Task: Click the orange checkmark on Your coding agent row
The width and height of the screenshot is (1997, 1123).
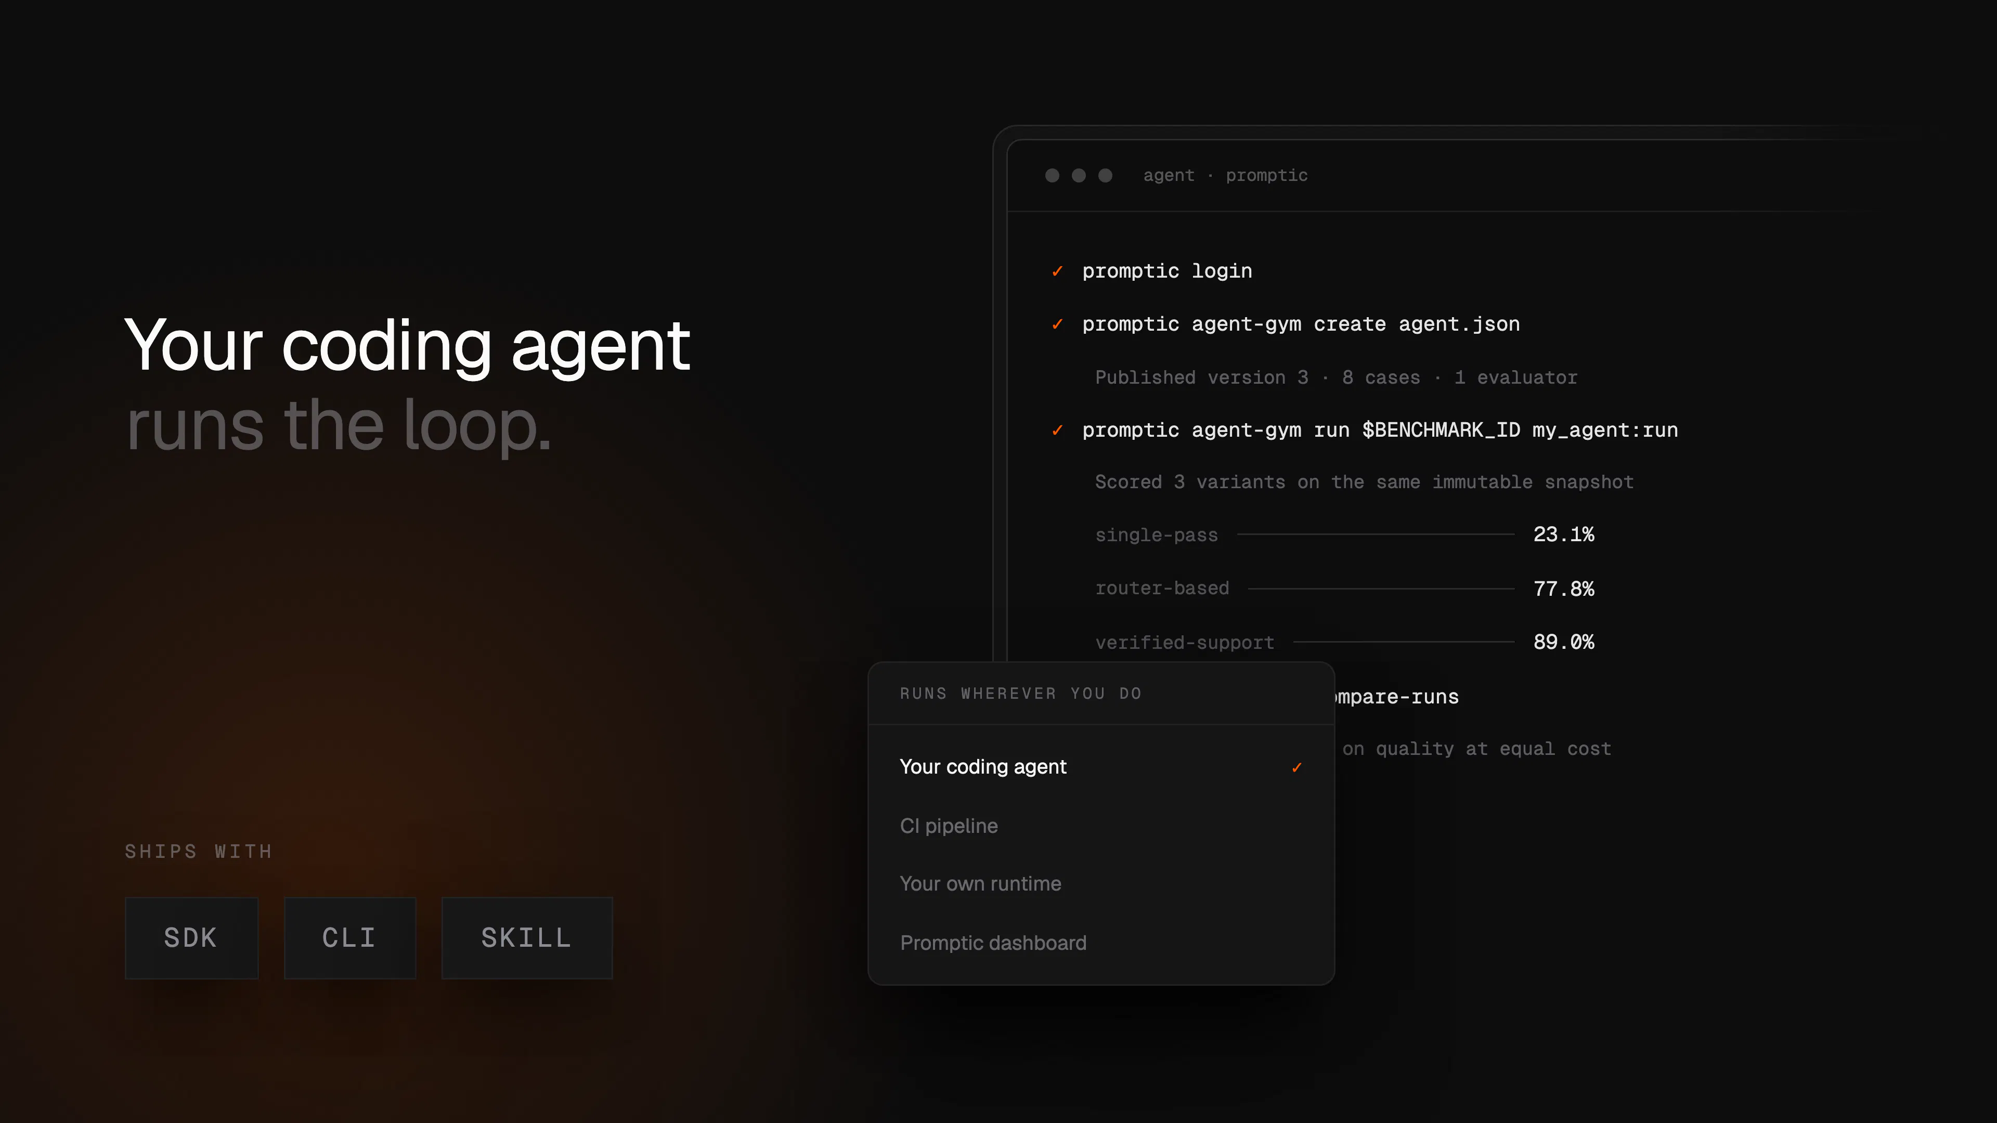Action: coord(1296,767)
